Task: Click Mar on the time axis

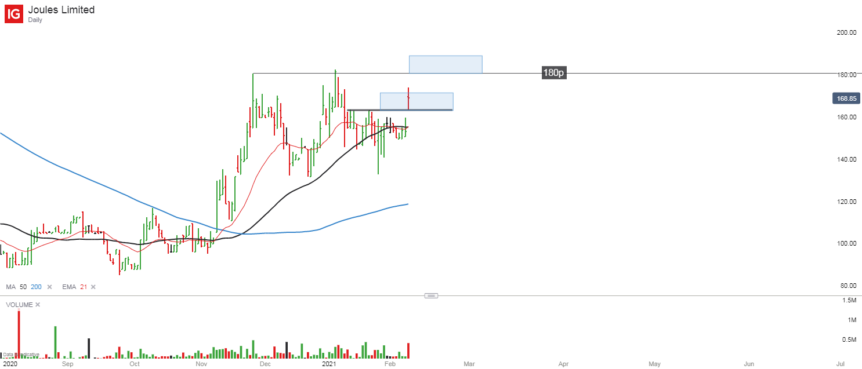Action: 469,364
